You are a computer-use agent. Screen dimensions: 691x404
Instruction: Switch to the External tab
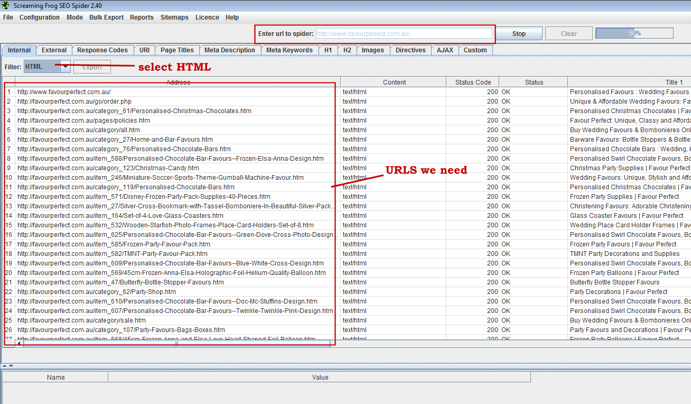(x=54, y=50)
